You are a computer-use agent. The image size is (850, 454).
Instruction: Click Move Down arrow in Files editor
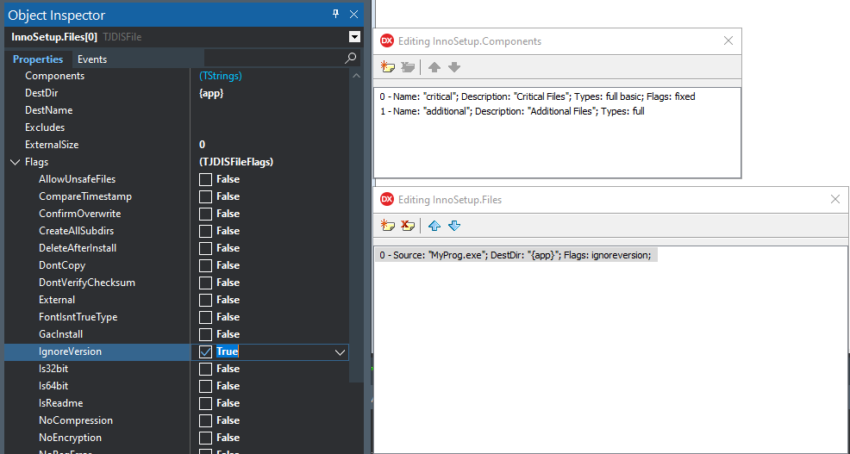pyautogui.click(x=454, y=226)
